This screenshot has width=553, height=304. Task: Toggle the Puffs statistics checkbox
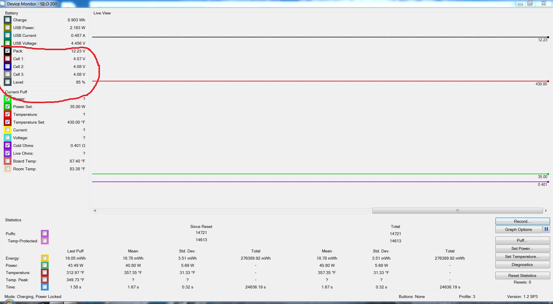tap(45, 233)
